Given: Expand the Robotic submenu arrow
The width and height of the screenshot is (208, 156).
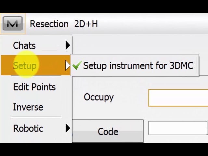Looking at the screenshot, I should 68,128.
